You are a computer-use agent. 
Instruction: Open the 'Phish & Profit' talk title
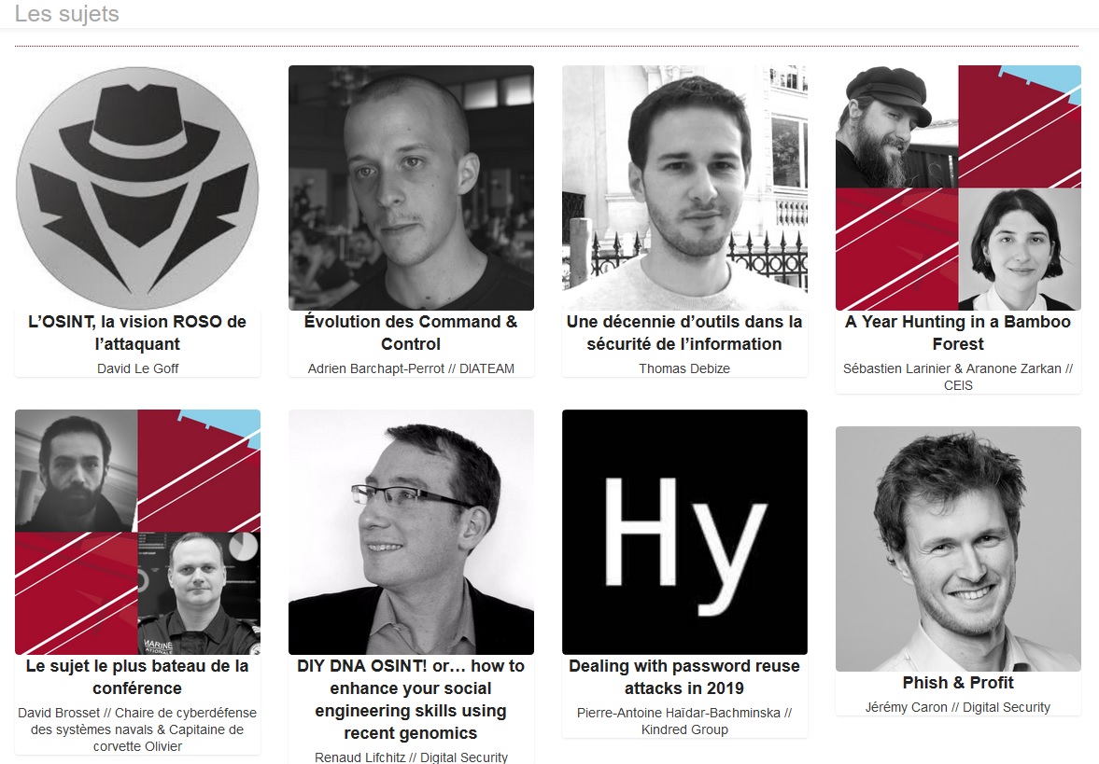click(958, 683)
